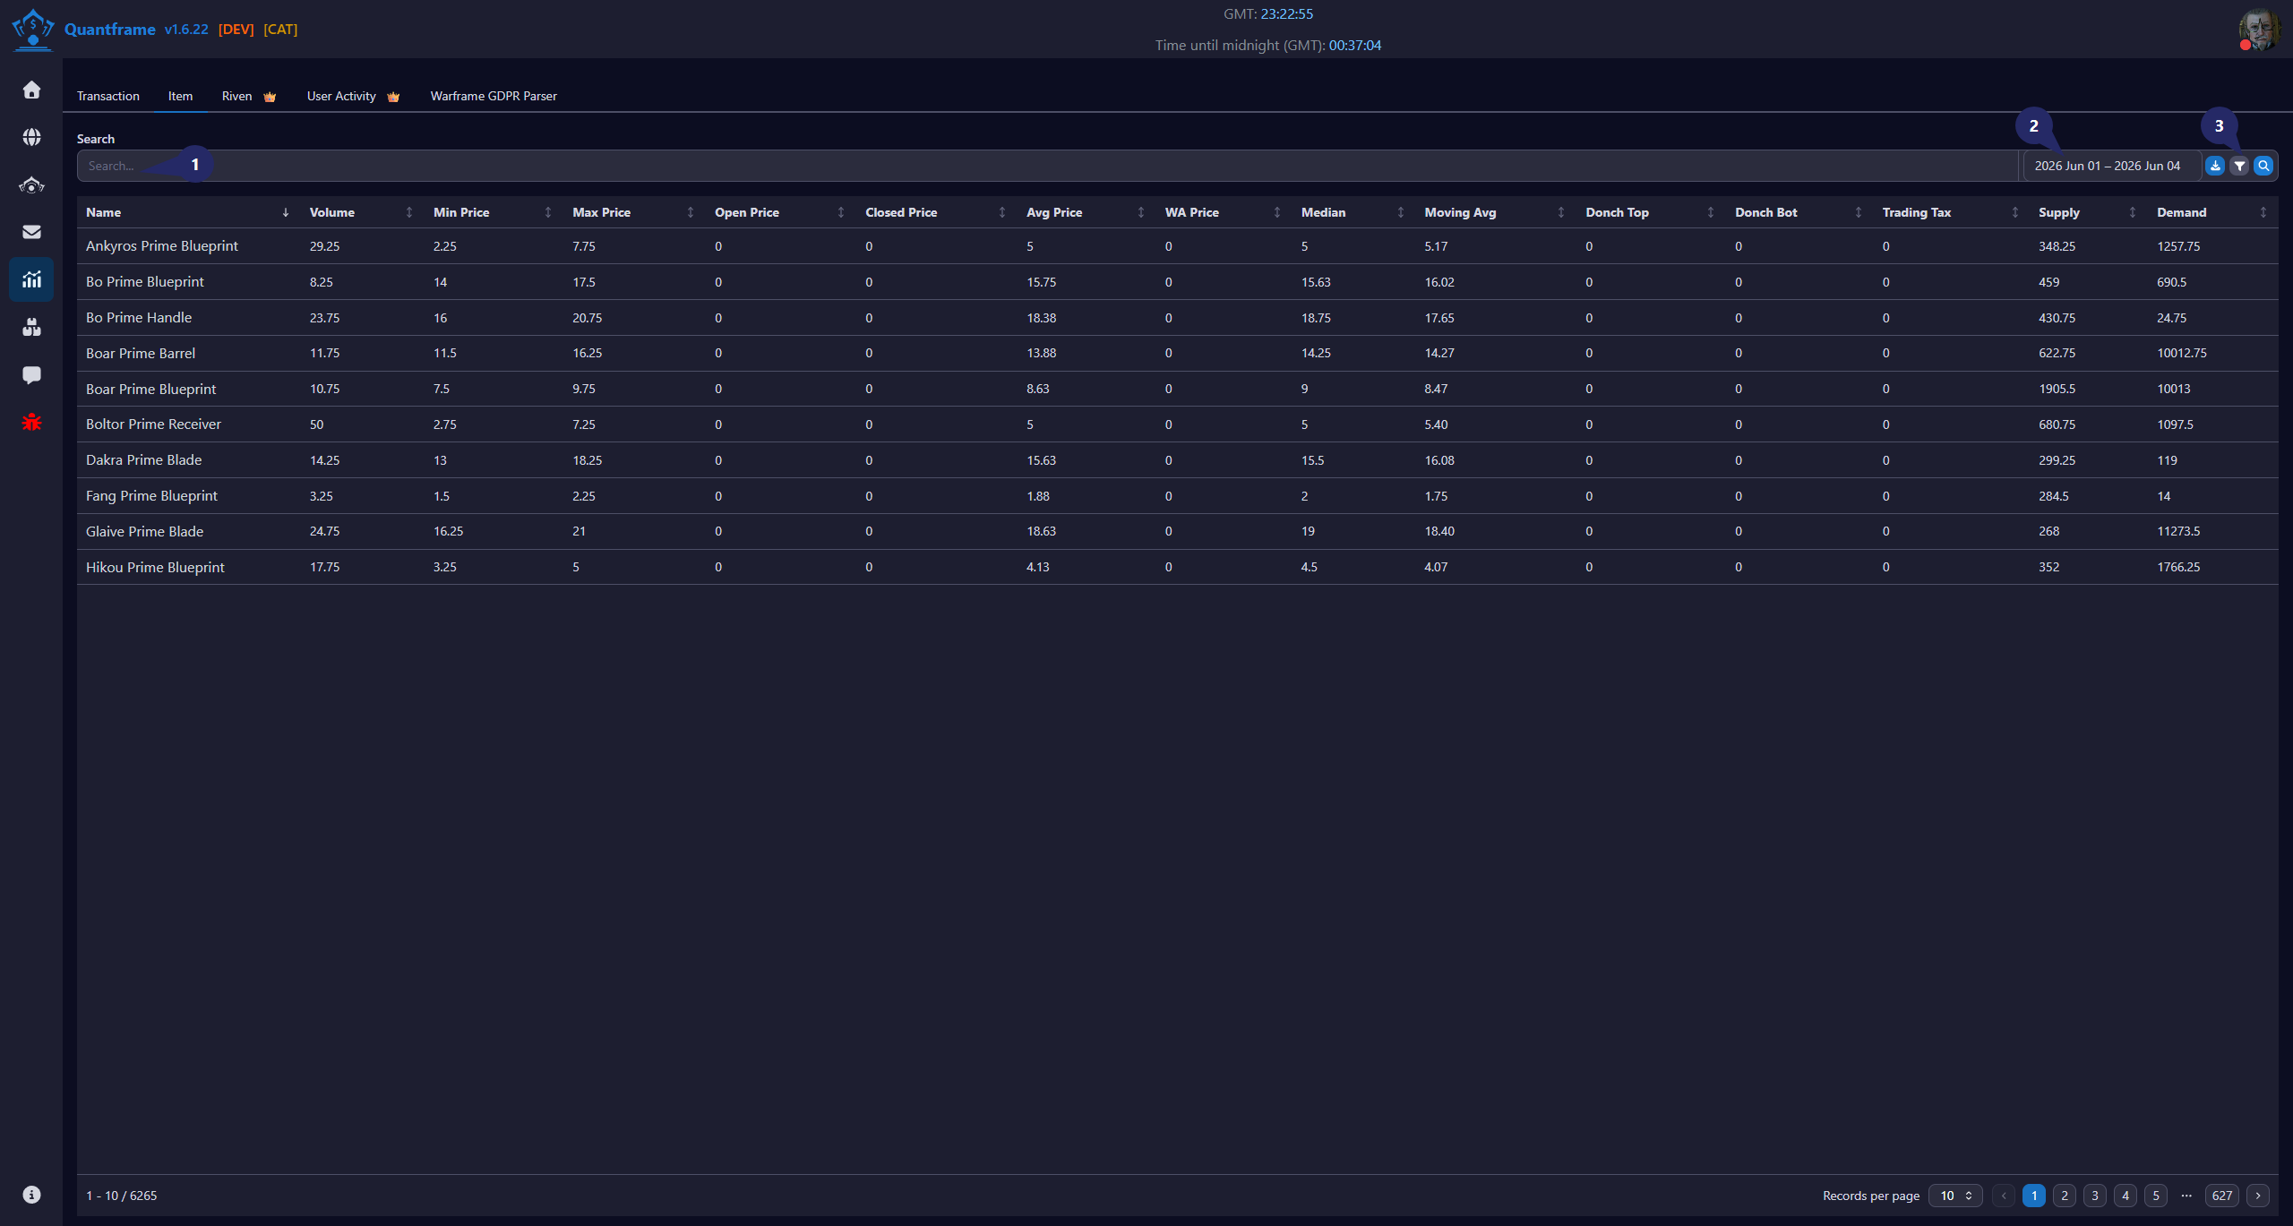The width and height of the screenshot is (2293, 1226).
Task: Sort the Trading Tax column using its arrows
Action: tap(2015, 212)
